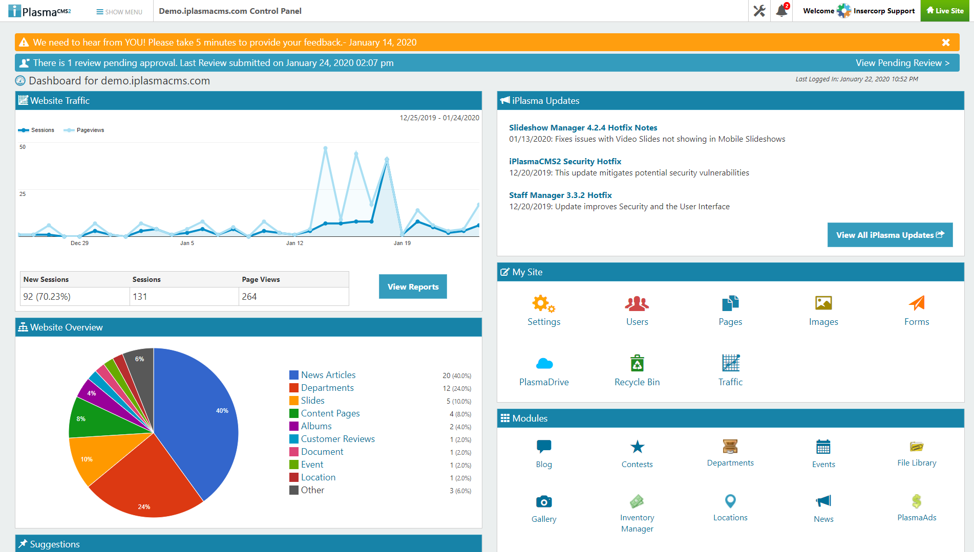Screen dimensions: 974x552
Task: Open the Inventory Manager icon
Action: coord(637,501)
